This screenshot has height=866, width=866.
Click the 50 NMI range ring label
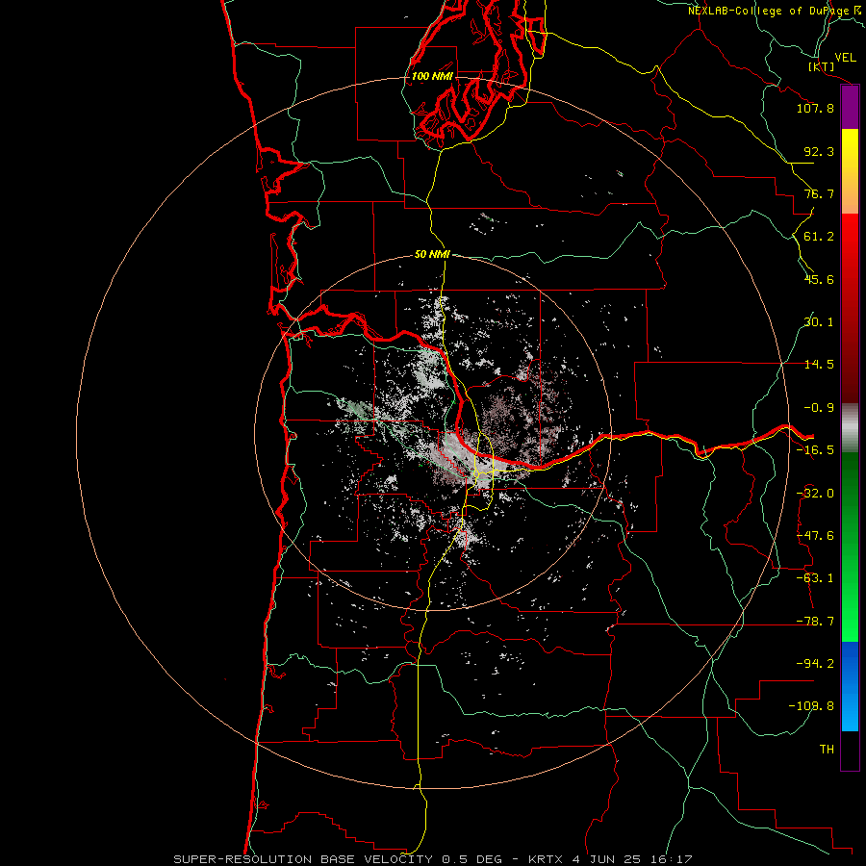(x=432, y=254)
